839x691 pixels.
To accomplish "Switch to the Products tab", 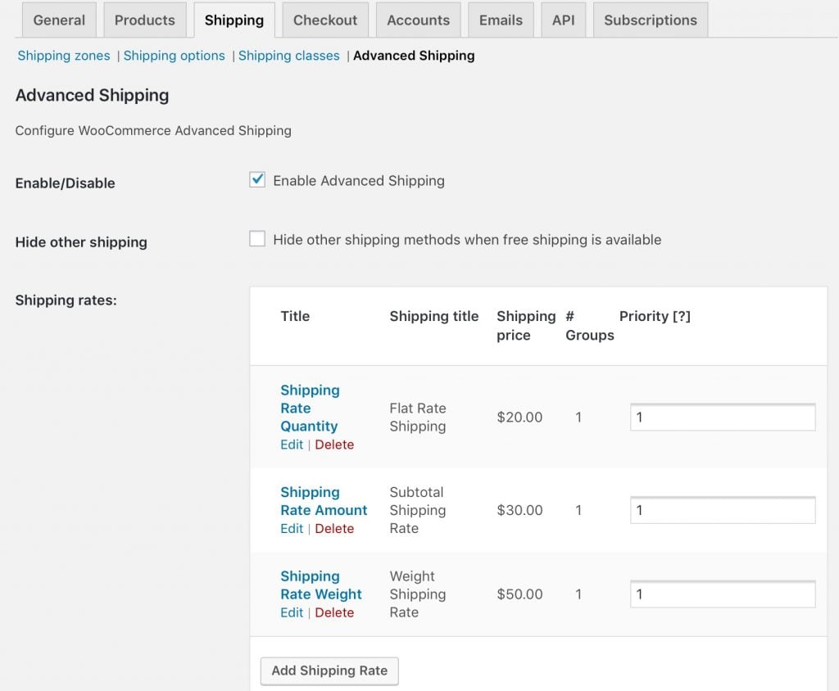I will [144, 20].
